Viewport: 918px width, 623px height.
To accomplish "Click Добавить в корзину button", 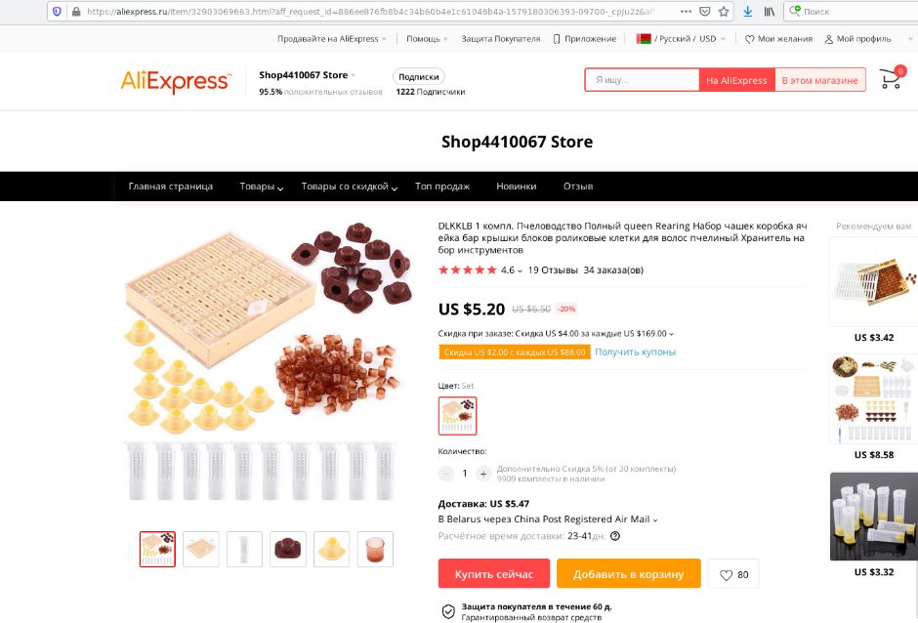I will point(628,574).
